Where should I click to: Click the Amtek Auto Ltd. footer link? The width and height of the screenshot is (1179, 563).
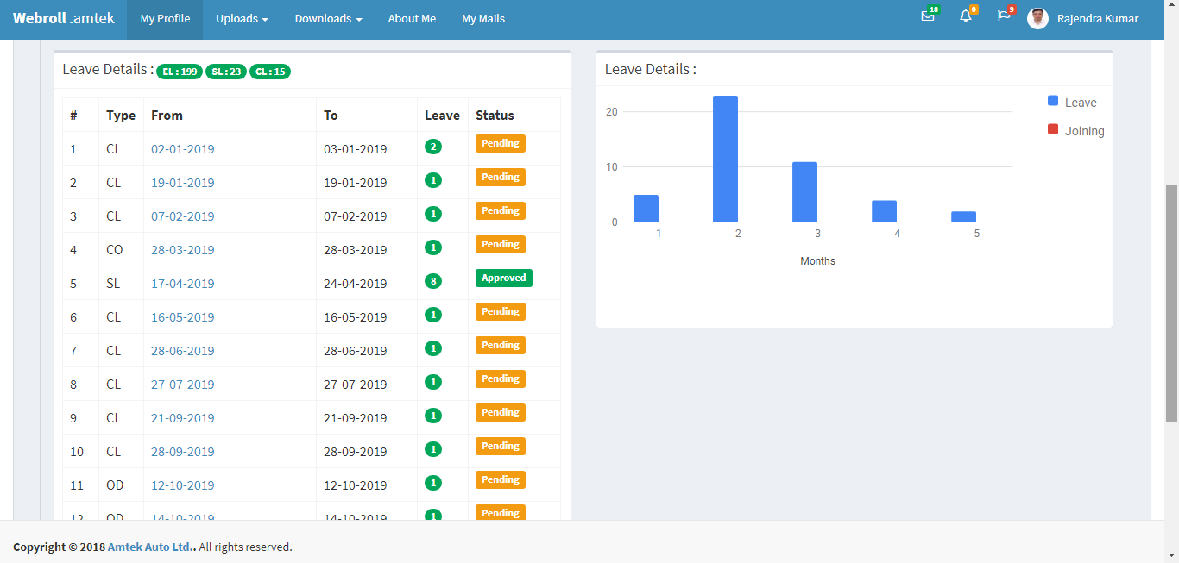(x=151, y=547)
